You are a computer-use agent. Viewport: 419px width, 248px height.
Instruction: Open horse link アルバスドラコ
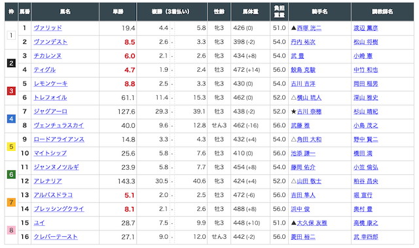(x=53, y=195)
